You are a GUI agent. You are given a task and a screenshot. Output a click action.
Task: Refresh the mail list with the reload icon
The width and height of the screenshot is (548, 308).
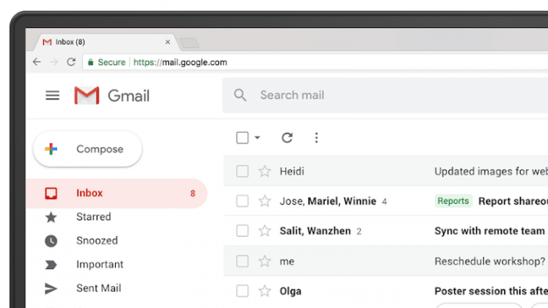point(287,138)
